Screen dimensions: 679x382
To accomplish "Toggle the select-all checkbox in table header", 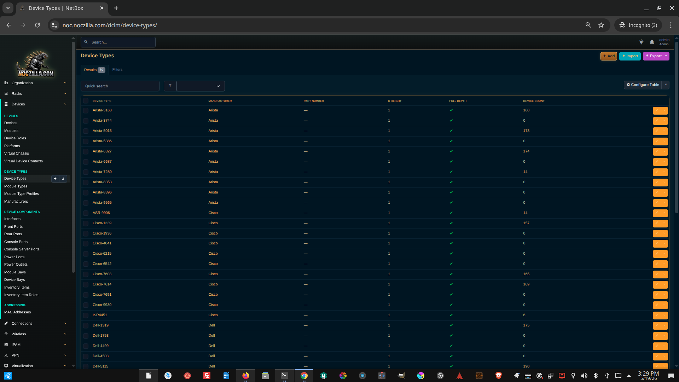I will (x=86, y=101).
